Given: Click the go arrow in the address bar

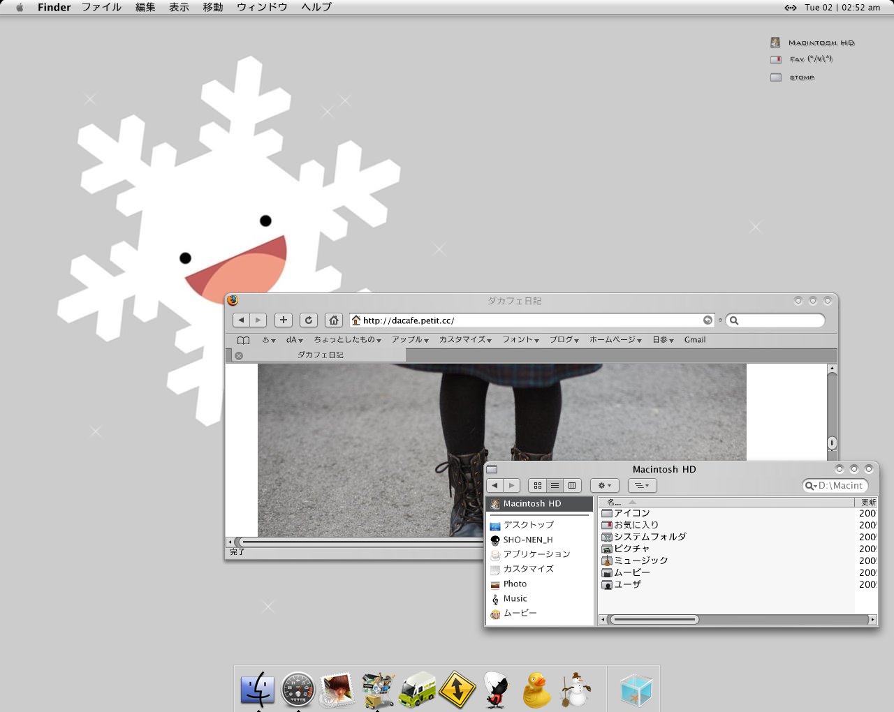Looking at the screenshot, I should pyautogui.click(x=708, y=320).
